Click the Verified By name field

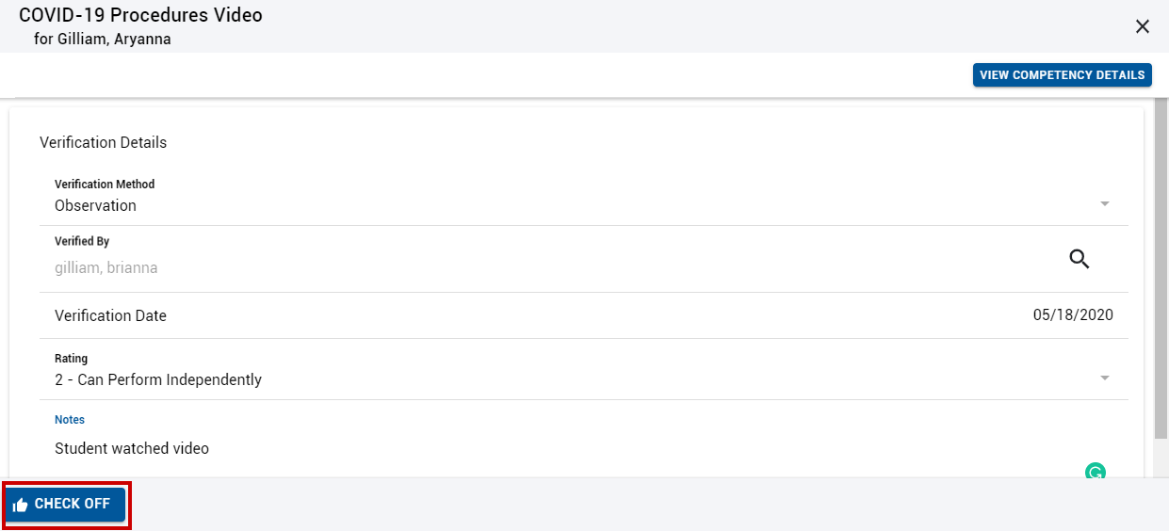[556, 267]
